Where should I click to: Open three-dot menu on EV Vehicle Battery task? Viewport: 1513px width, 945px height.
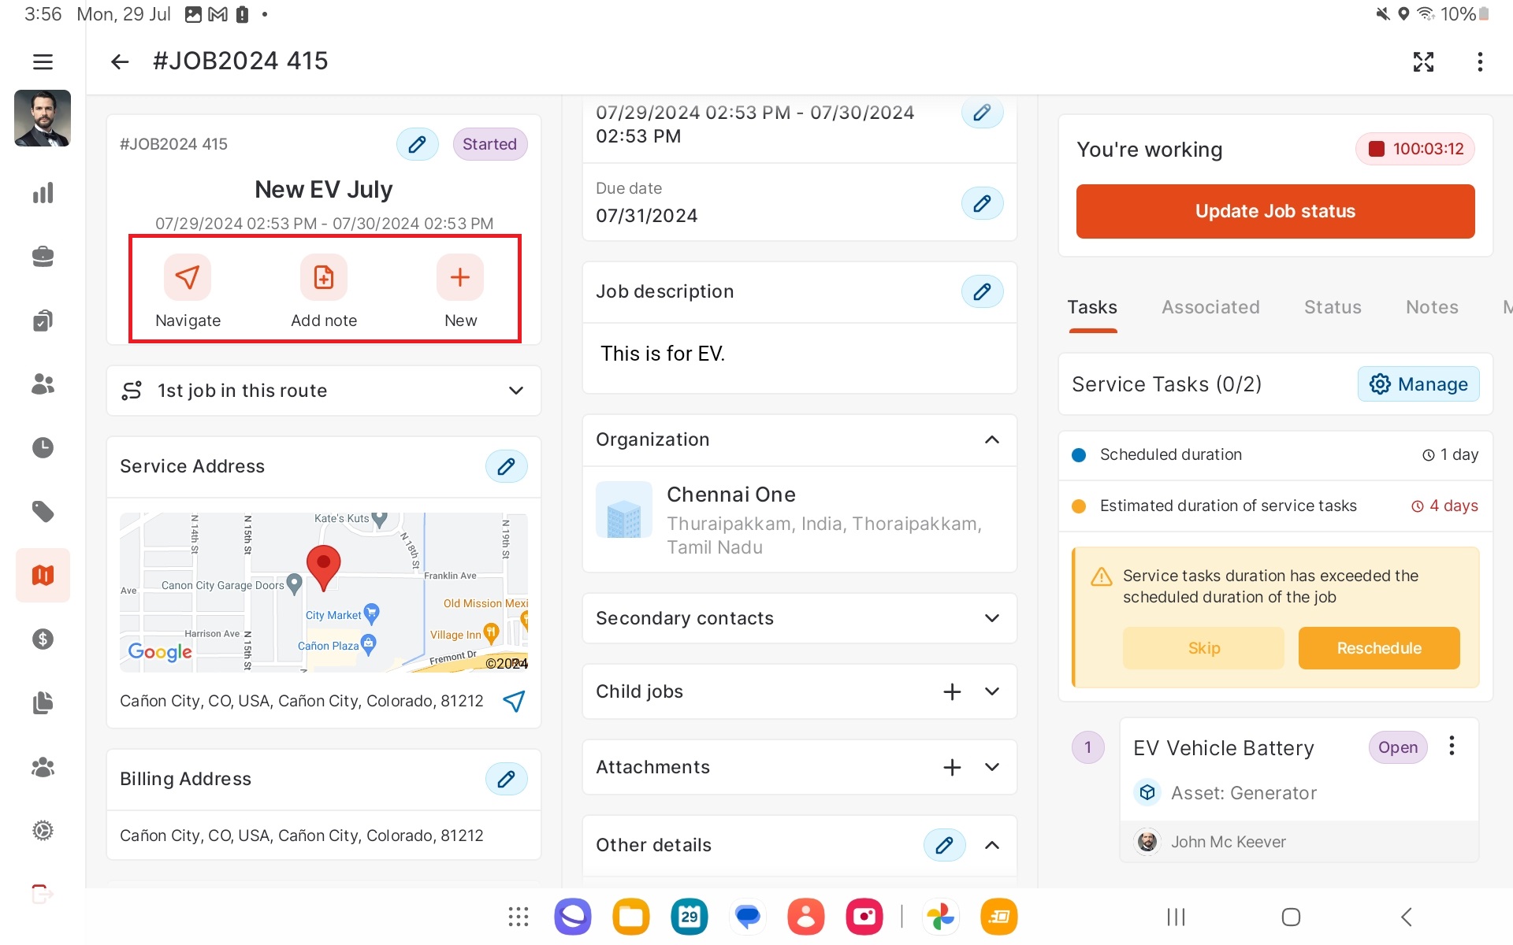click(1452, 746)
